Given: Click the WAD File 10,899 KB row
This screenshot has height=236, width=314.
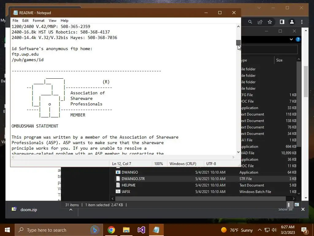Looking at the screenshot, I should pos(269,153).
